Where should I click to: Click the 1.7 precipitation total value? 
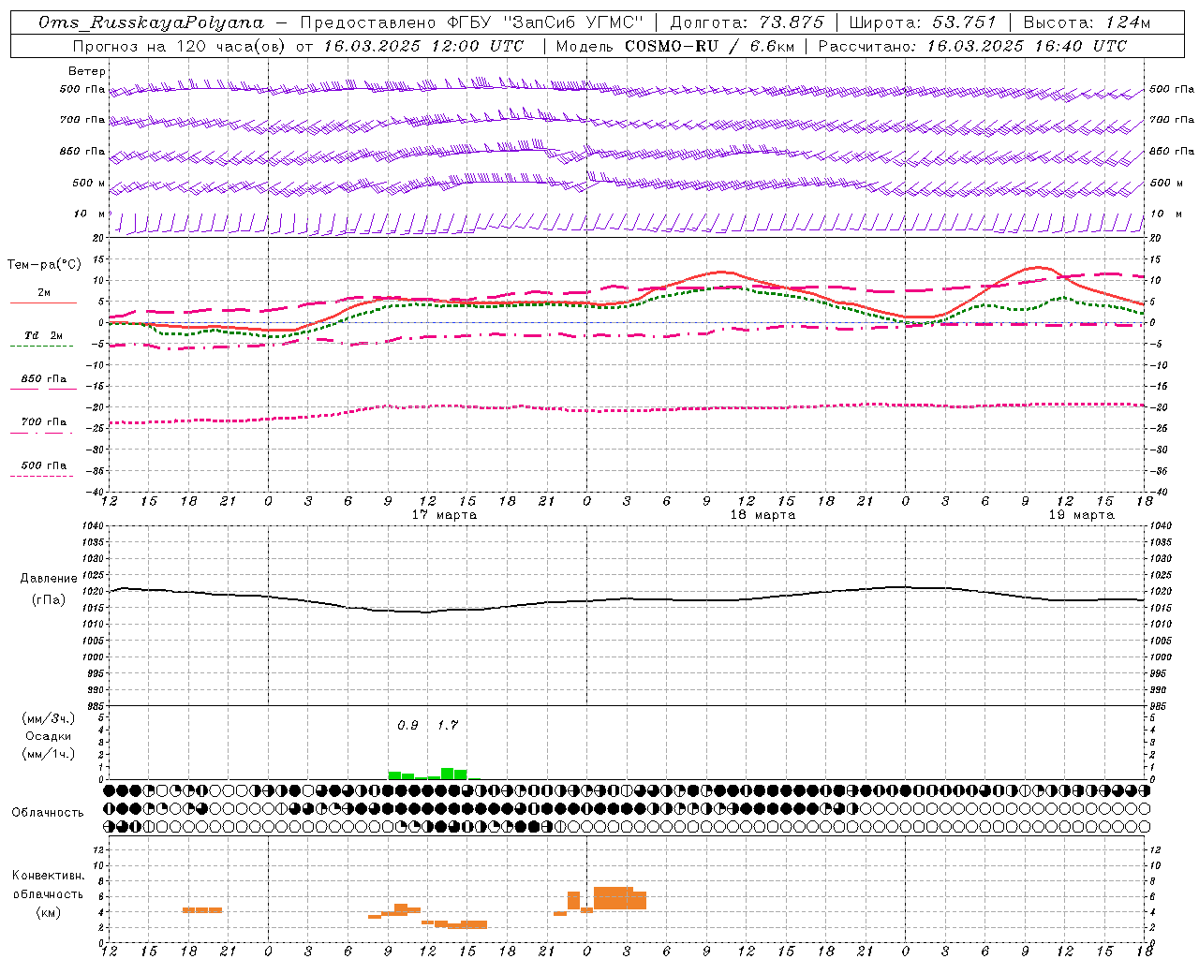coord(448,725)
